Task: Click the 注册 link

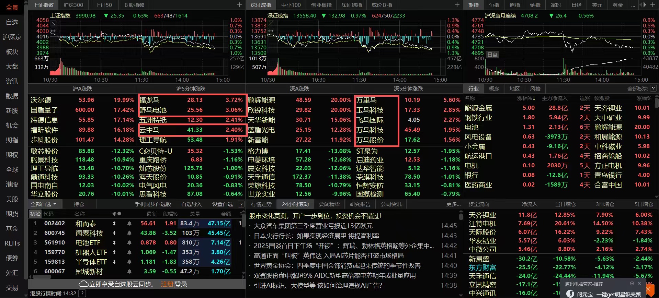Action: [x=167, y=284]
